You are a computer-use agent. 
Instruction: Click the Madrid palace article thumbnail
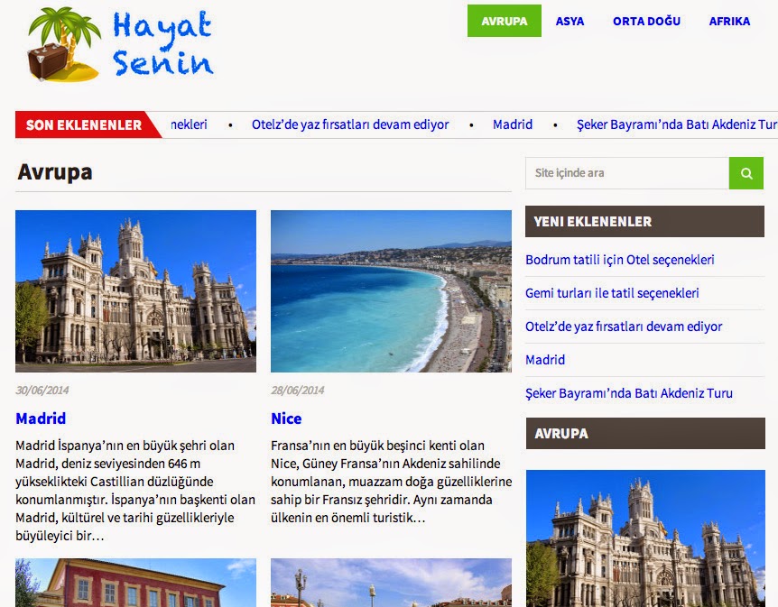tap(135, 291)
